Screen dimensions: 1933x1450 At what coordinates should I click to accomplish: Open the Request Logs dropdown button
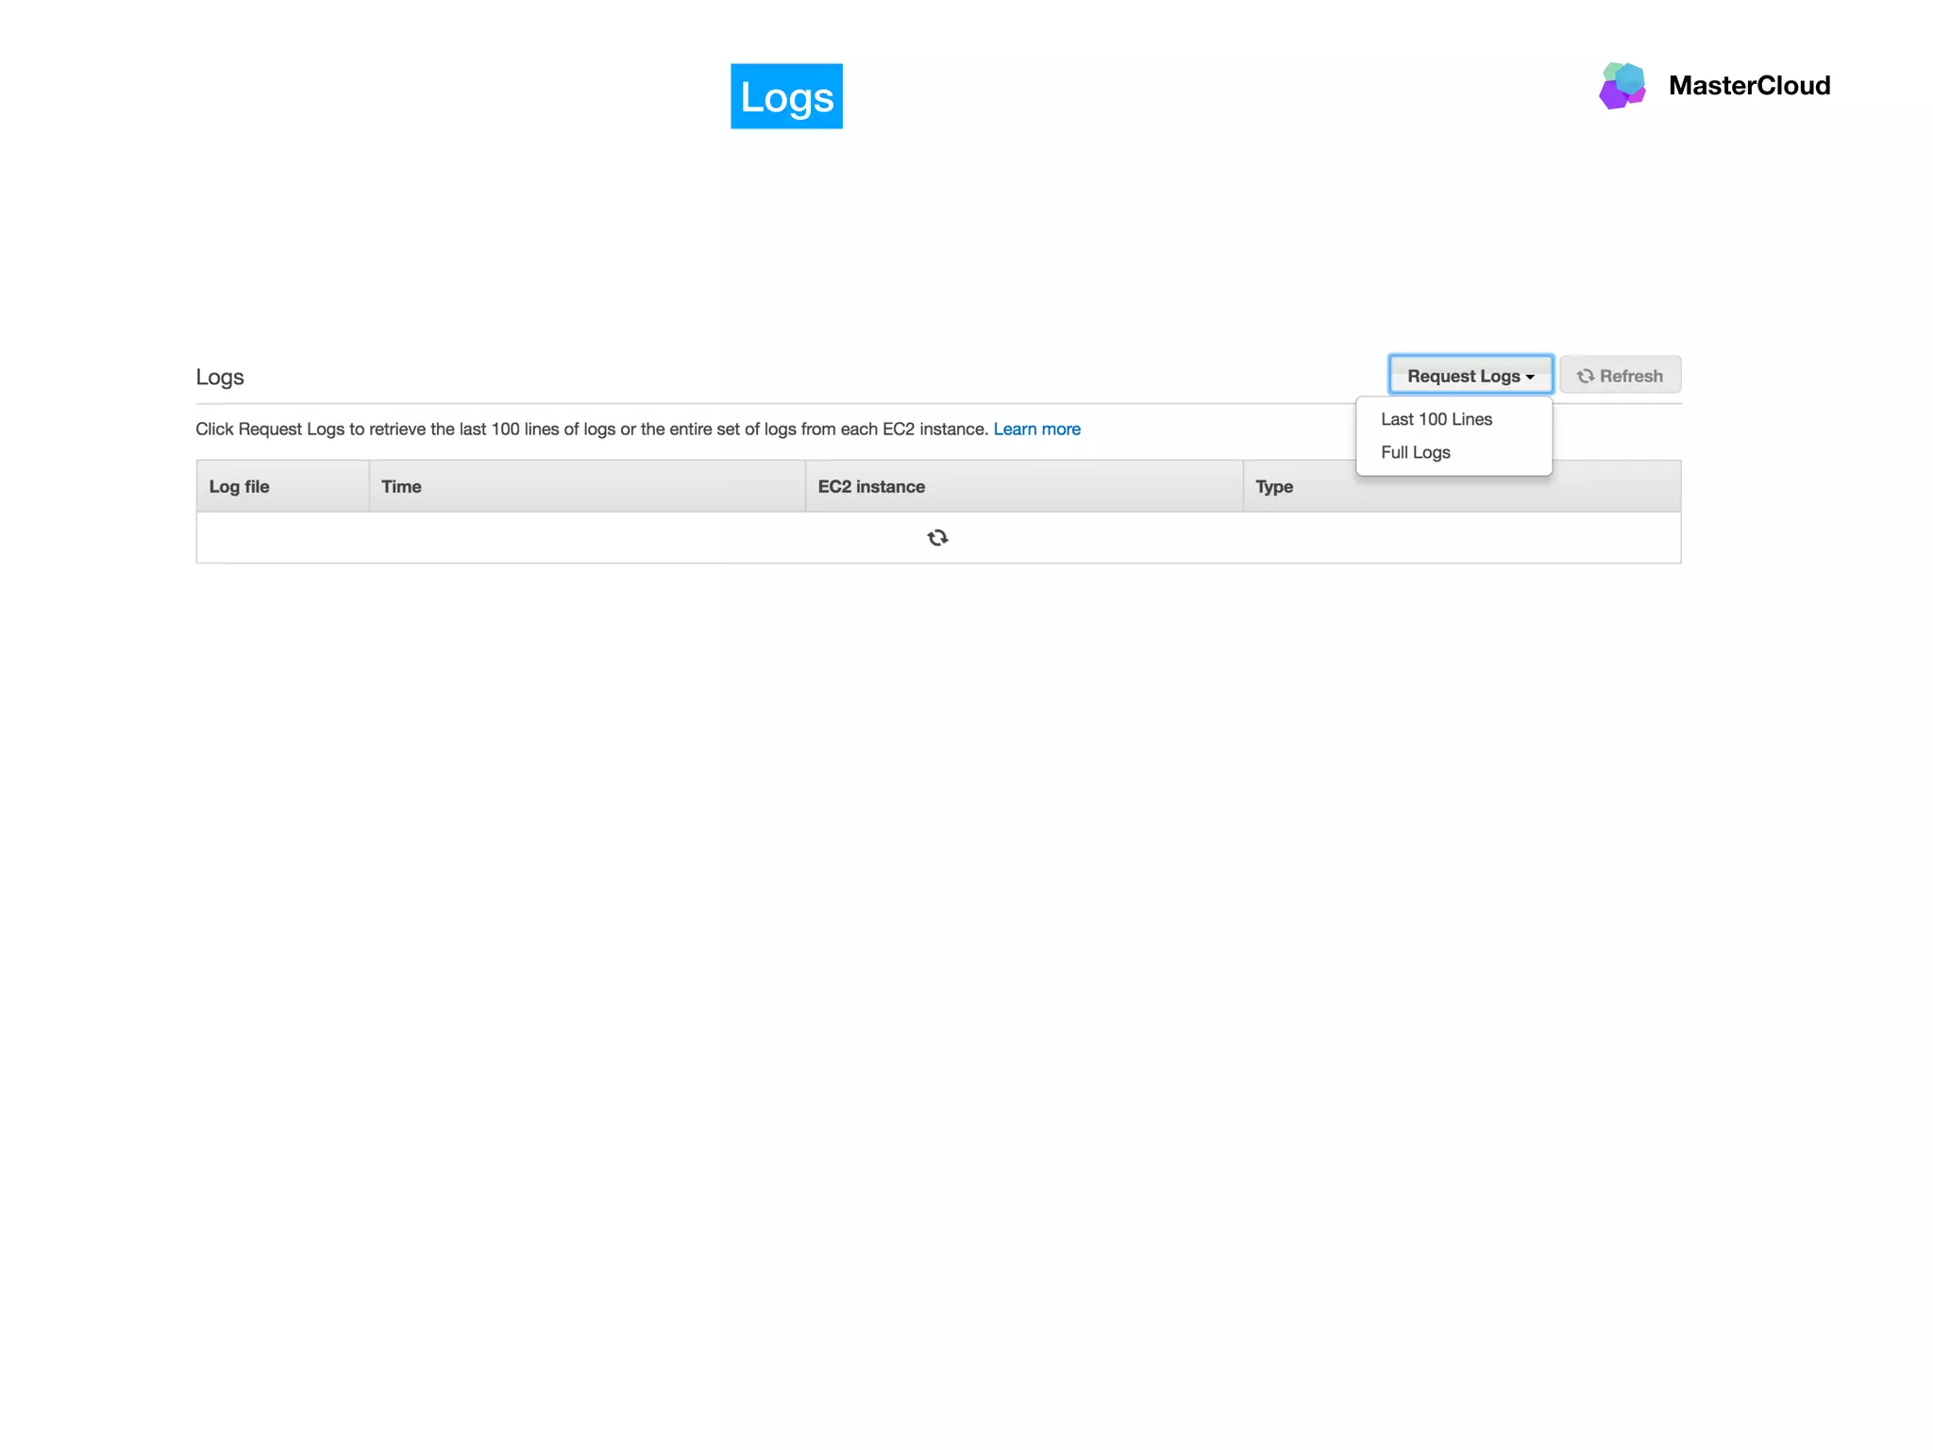(x=1471, y=375)
